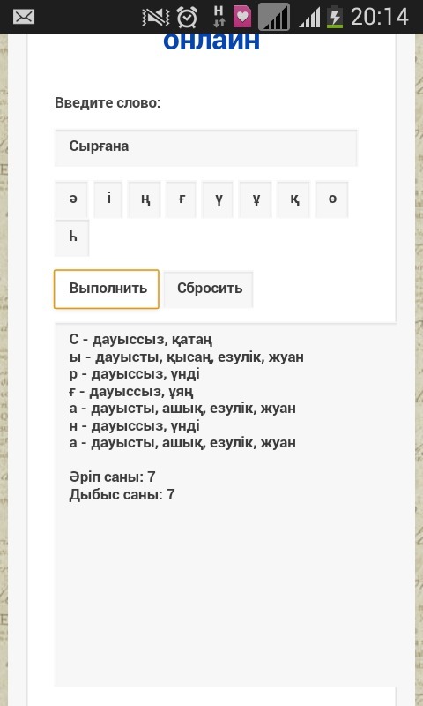
Task: Tap the pink heart app notification icon
Action: click(x=242, y=17)
